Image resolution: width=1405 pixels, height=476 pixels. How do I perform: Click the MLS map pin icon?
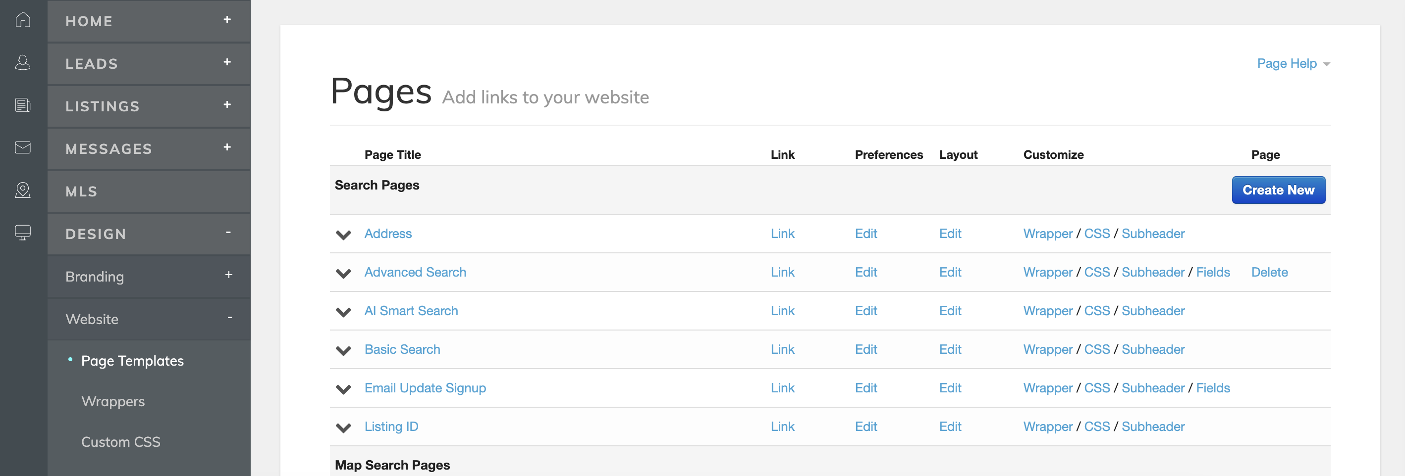pyautogui.click(x=23, y=190)
